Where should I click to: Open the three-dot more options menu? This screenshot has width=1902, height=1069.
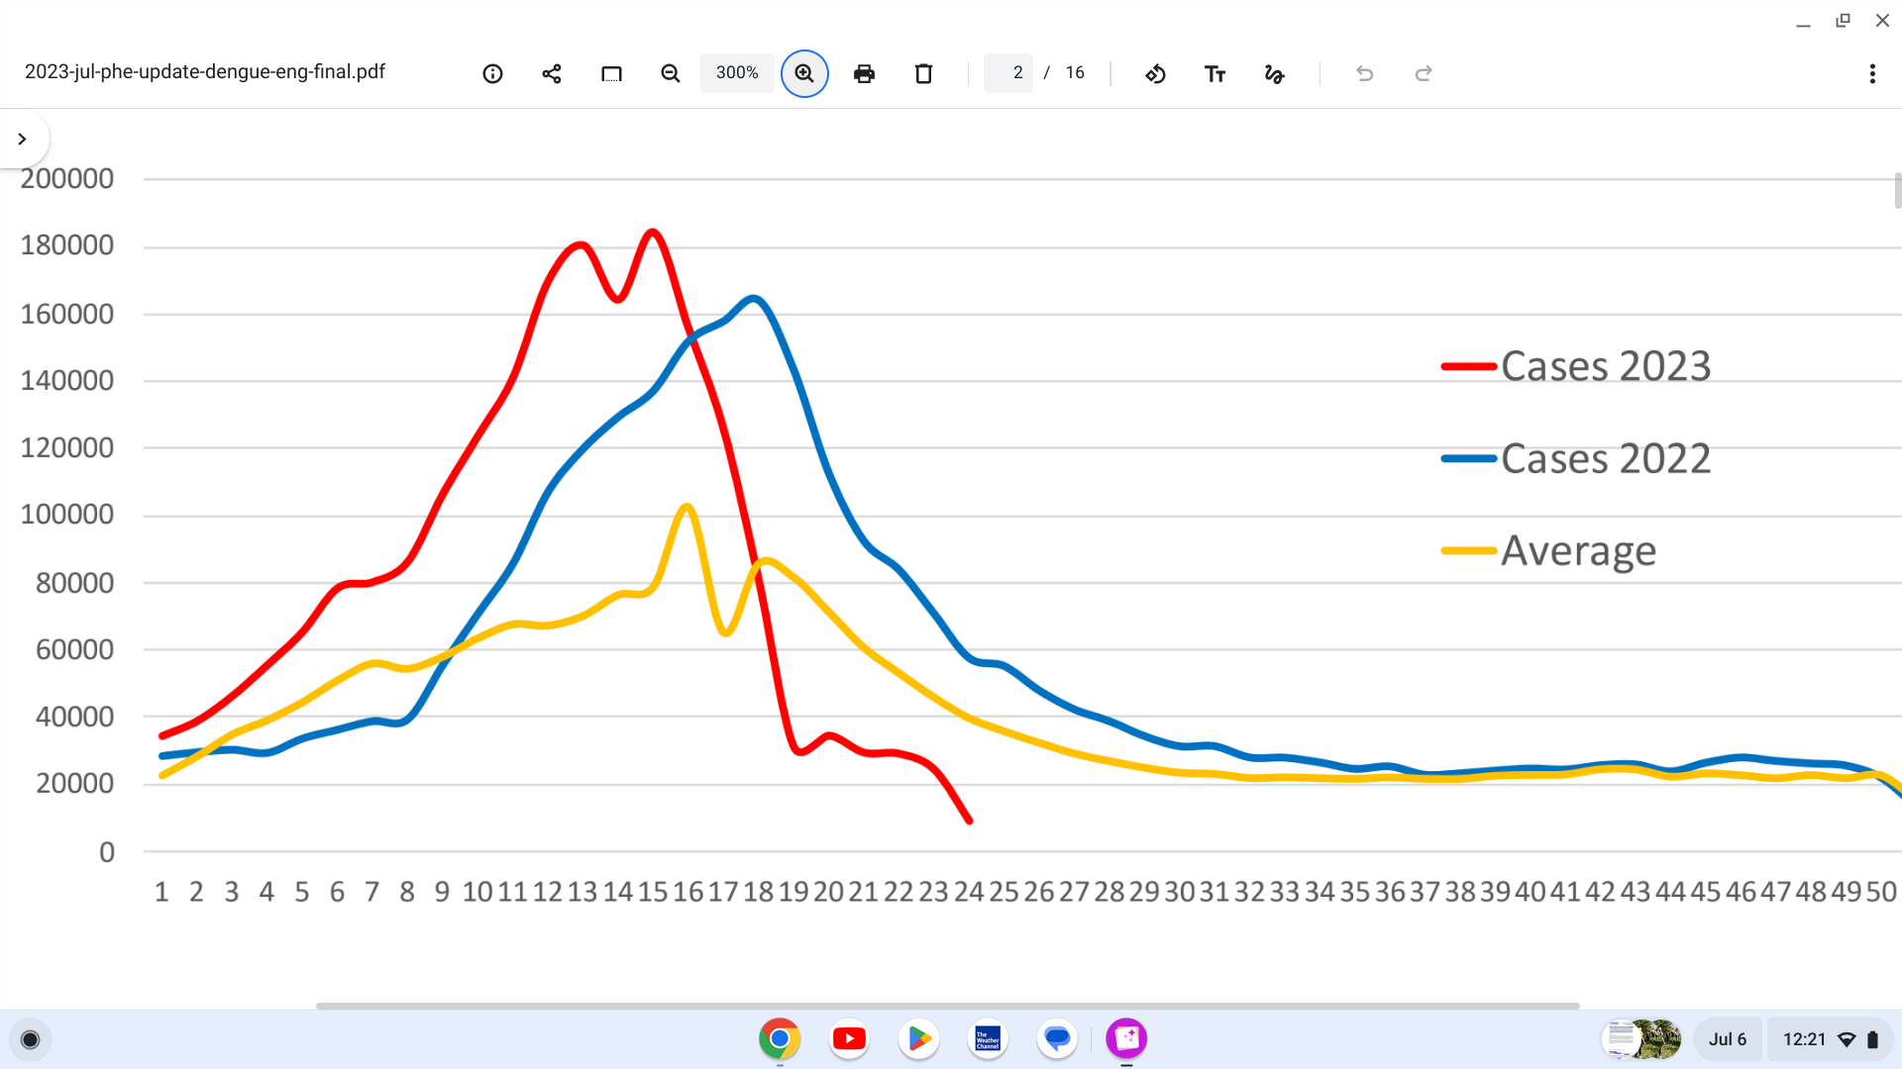pos(1871,73)
